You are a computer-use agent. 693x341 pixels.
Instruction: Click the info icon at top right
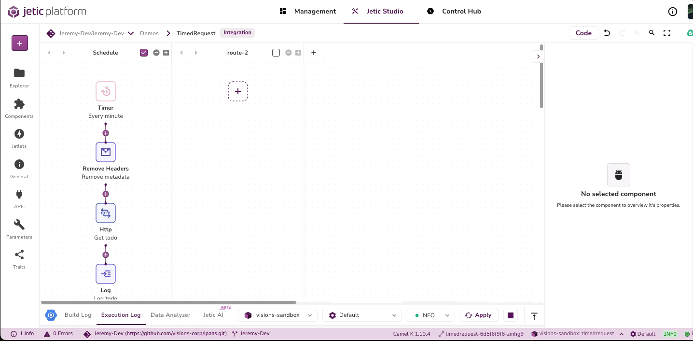point(672,12)
